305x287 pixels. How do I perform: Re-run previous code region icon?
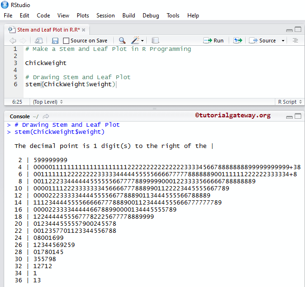click(x=238, y=41)
